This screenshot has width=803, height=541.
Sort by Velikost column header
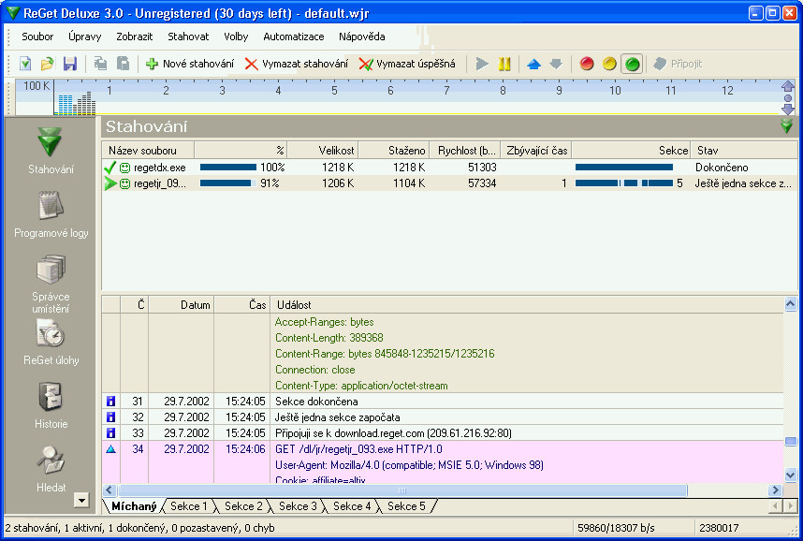(x=323, y=150)
